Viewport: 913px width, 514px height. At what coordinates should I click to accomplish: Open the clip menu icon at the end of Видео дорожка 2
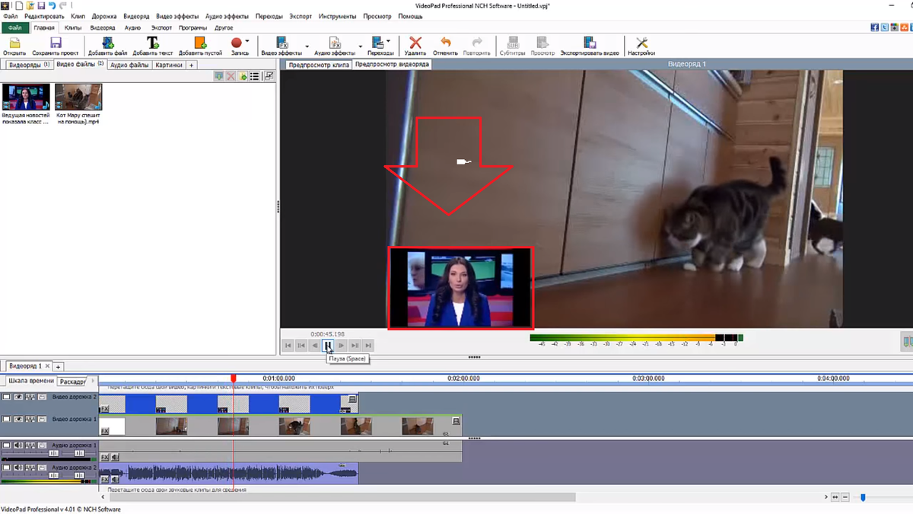(352, 399)
